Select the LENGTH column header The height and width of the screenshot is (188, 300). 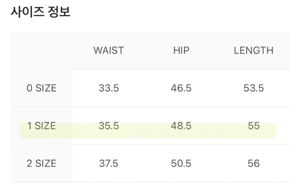254,50
